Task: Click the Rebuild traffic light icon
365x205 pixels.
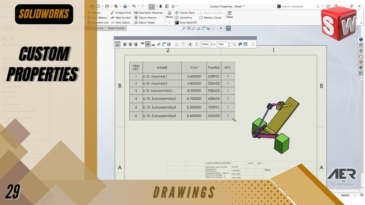Action: [x=161, y=6]
